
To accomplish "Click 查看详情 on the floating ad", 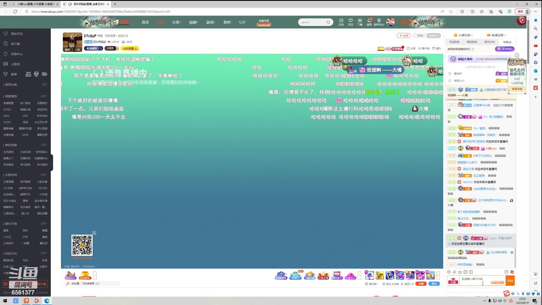I will click(x=517, y=89).
